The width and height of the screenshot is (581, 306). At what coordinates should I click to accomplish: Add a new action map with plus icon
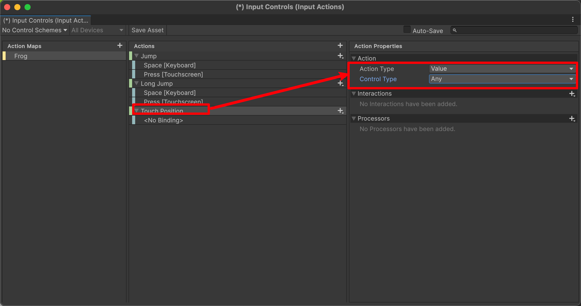(120, 46)
